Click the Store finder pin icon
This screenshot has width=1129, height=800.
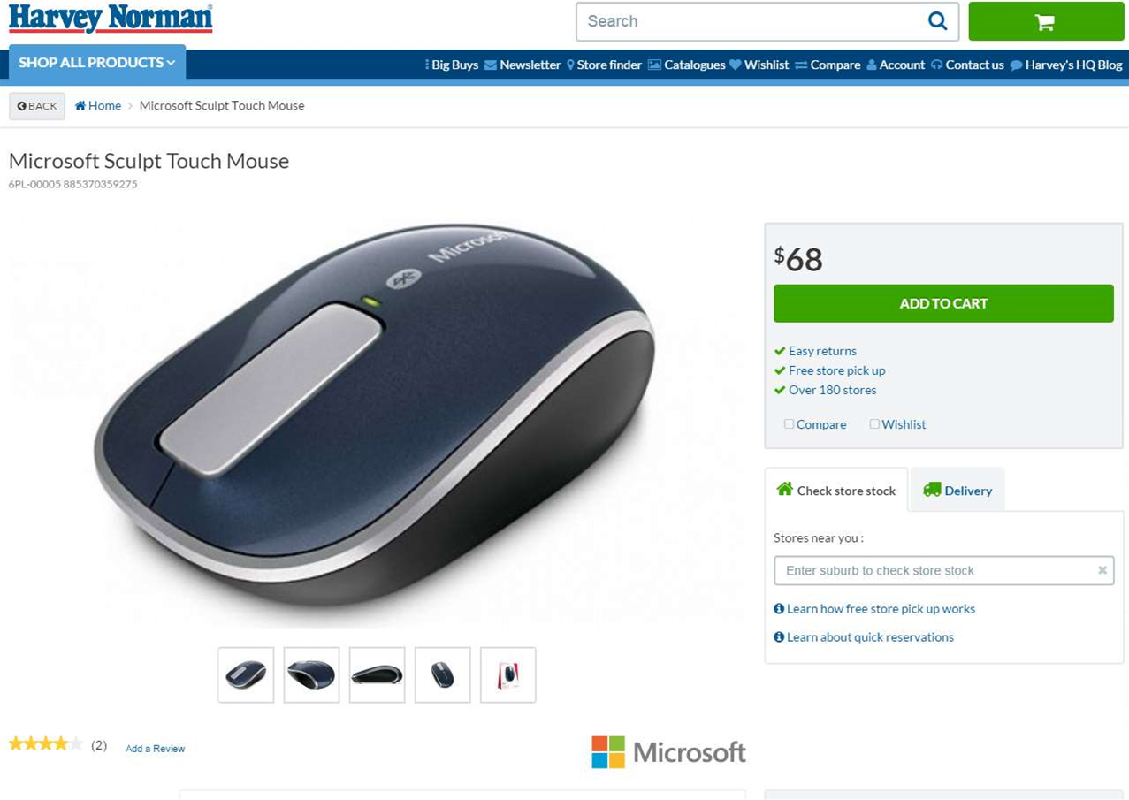pos(570,65)
